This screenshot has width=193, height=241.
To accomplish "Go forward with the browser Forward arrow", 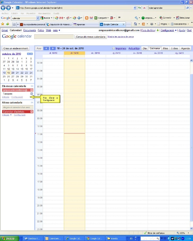I will click(x=8, y=8).
